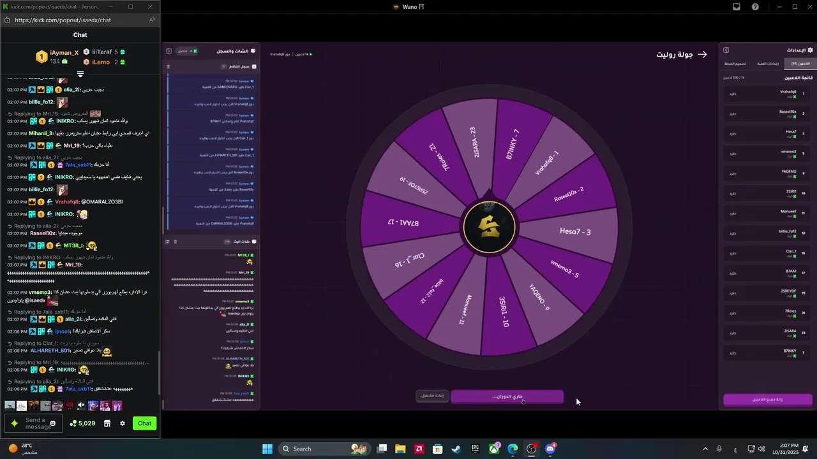Viewport: 817px width, 459px height.
Task: Click list icon beside stream chat trash
Action: 168,242
